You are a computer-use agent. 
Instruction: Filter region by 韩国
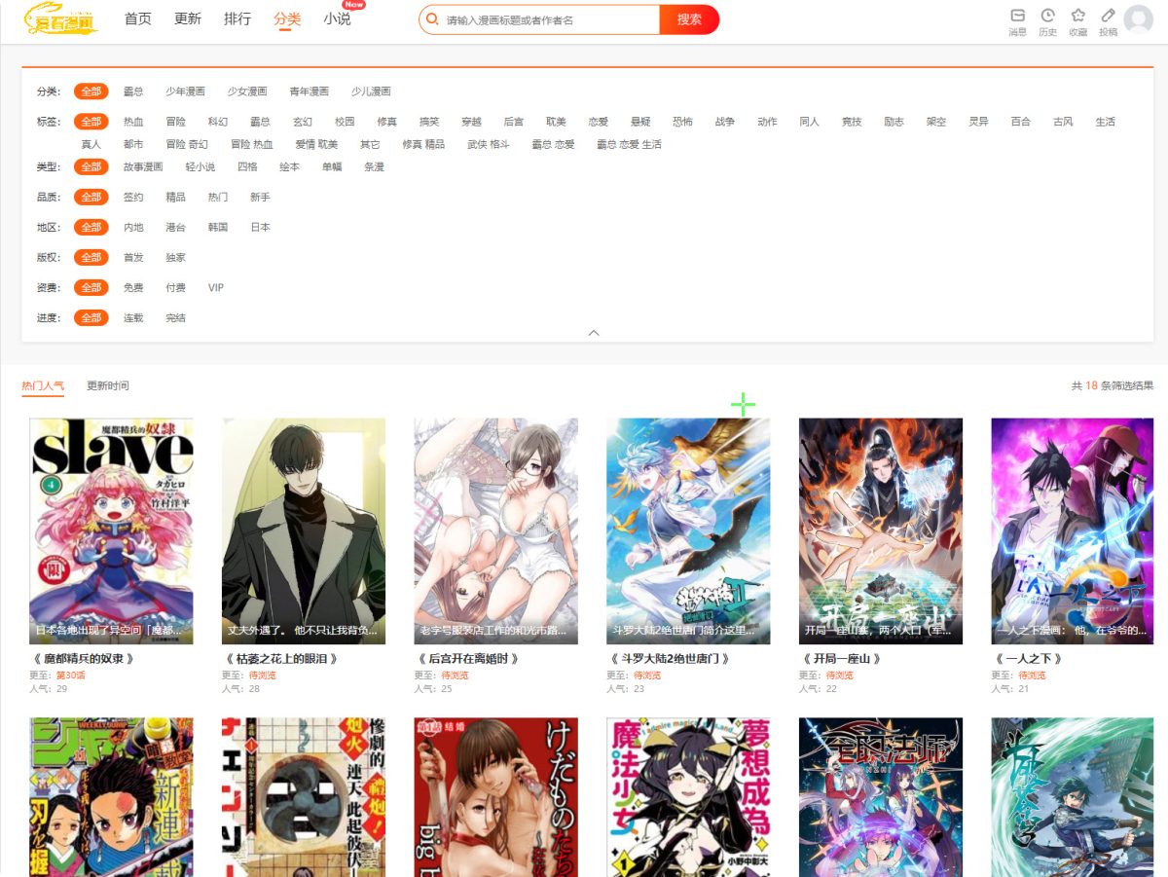click(218, 228)
